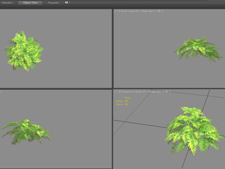Open the Front viewport plus menu
The width and height of the screenshot is (225, 169).
point(117,11)
